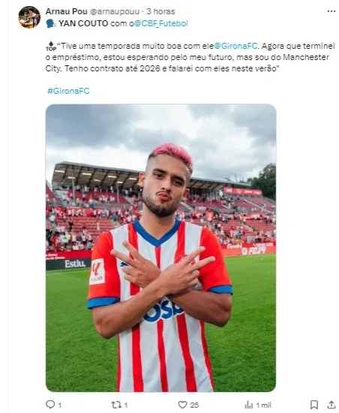Open the 3 horas timestamp link
This screenshot has height=413, width=339.
[x=160, y=11]
